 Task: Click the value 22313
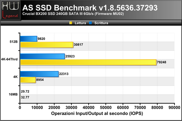[64, 74]
